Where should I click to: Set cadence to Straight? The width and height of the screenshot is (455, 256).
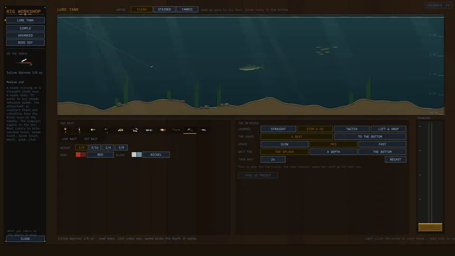click(x=278, y=129)
